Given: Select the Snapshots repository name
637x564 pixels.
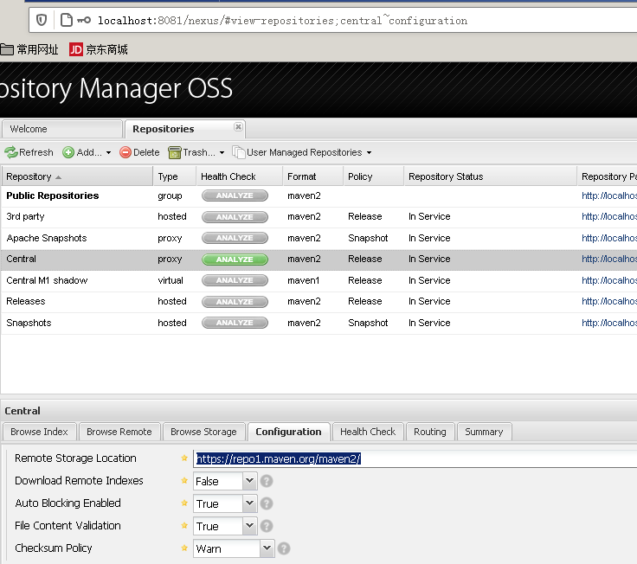Looking at the screenshot, I should tap(29, 324).
